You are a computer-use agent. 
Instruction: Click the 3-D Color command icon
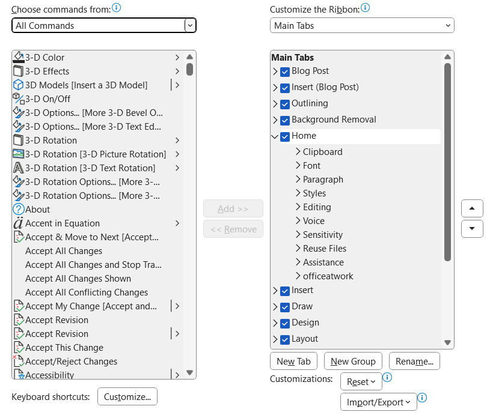click(x=18, y=58)
